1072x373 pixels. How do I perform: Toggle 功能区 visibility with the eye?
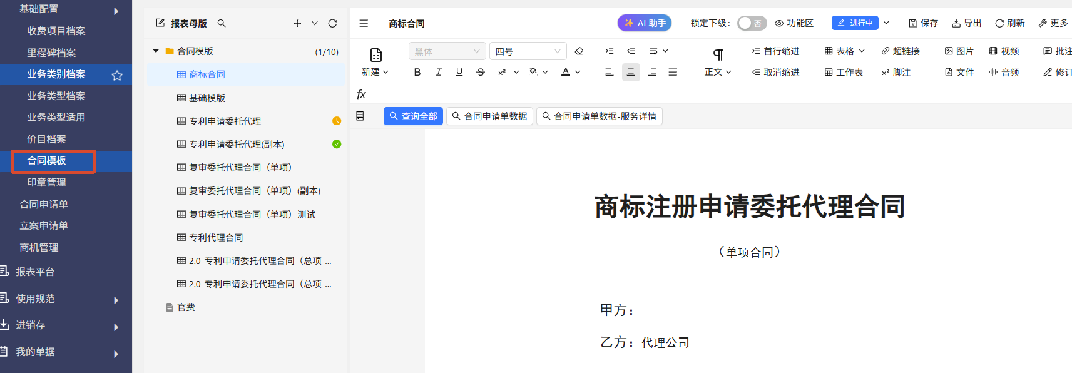779,23
